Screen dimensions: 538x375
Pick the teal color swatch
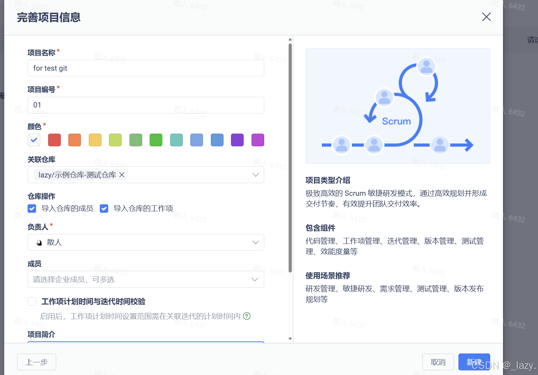point(177,140)
